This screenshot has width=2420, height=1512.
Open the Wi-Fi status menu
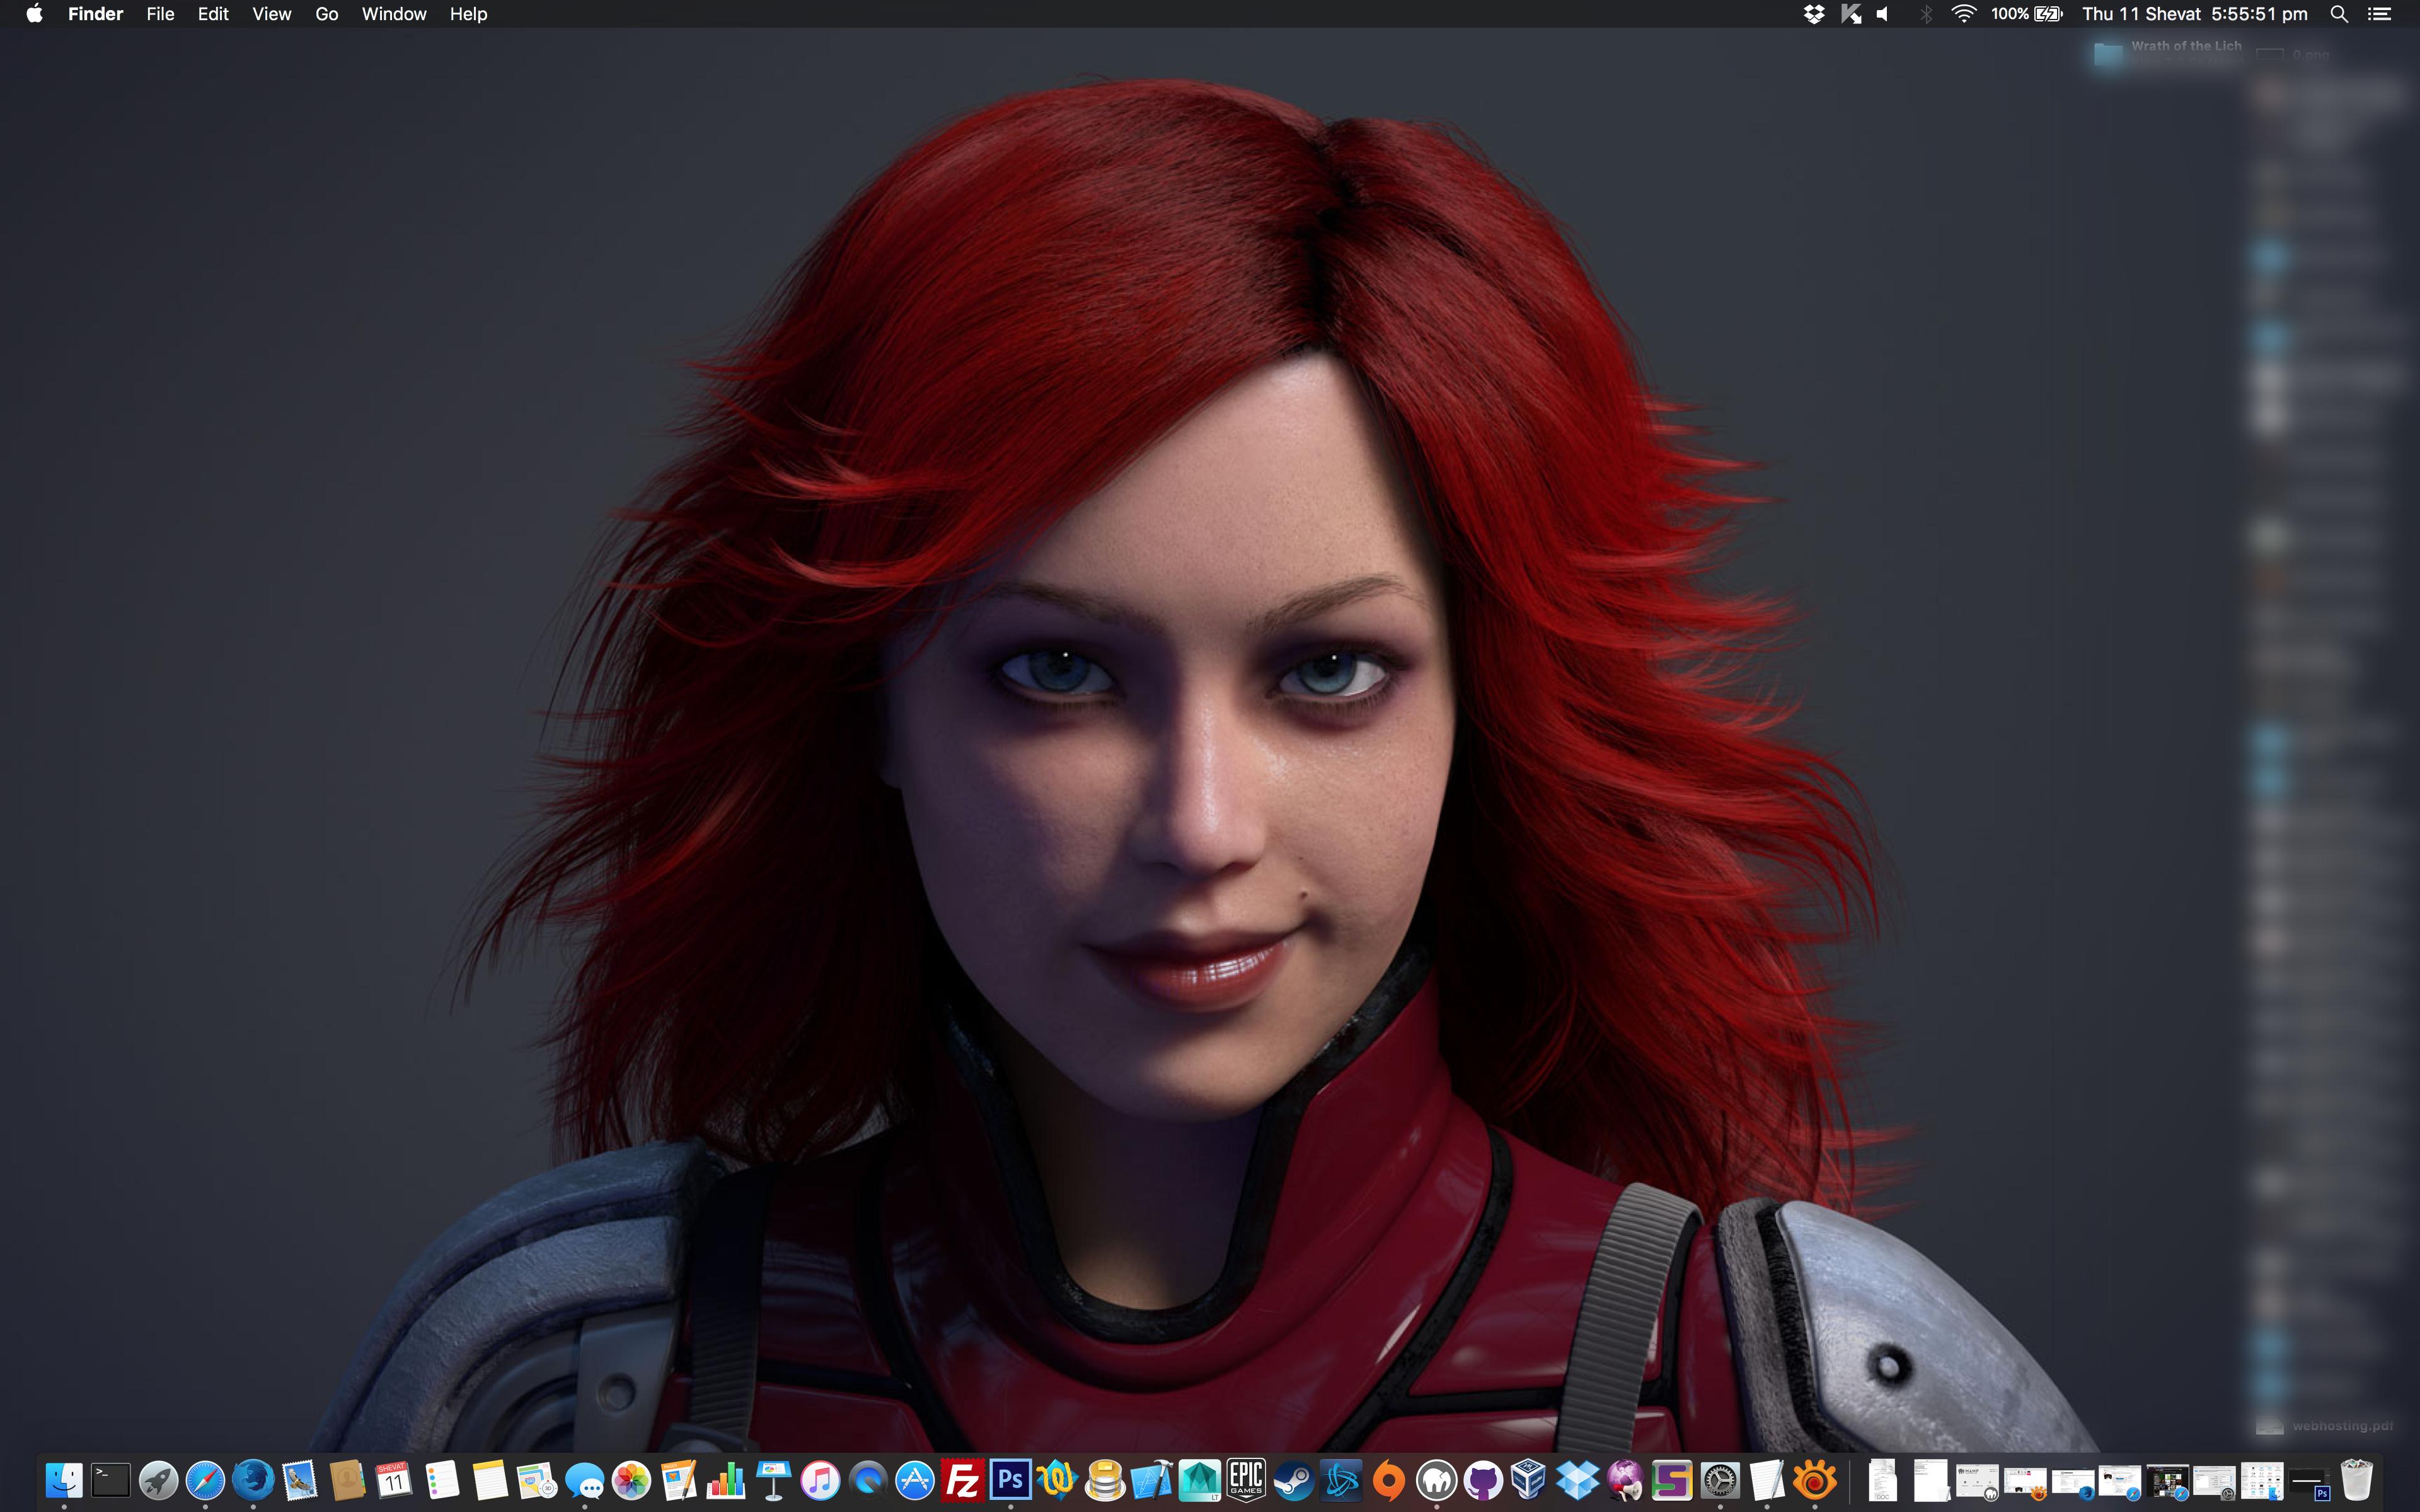[x=1963, y=14]
